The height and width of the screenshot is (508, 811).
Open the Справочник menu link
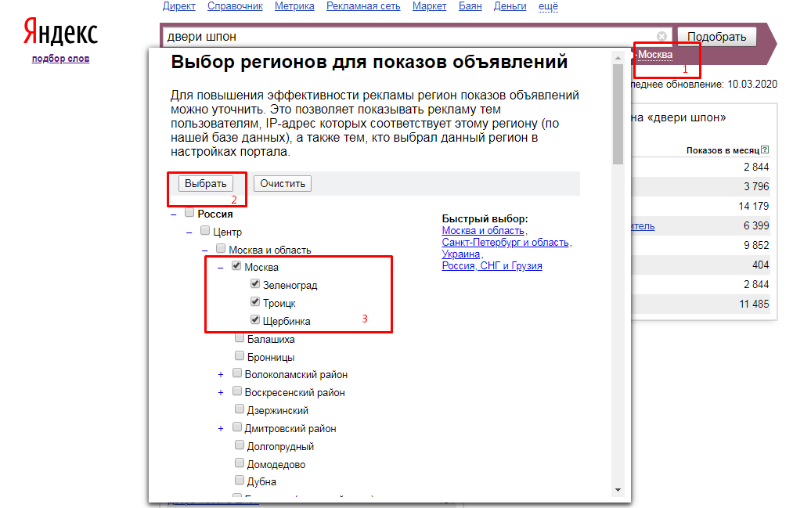click(x=235, y=6)
